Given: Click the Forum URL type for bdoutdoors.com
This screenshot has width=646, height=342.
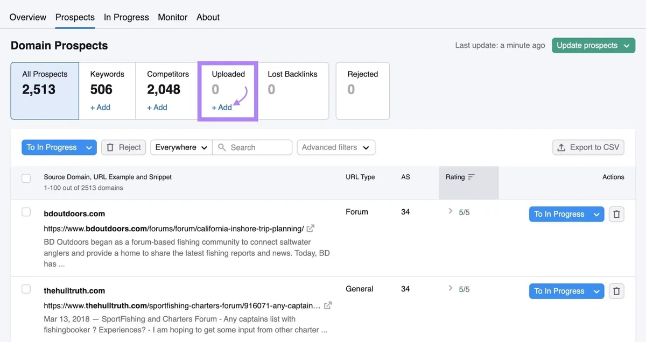Looking at the screenshot, I should point(357,212).
